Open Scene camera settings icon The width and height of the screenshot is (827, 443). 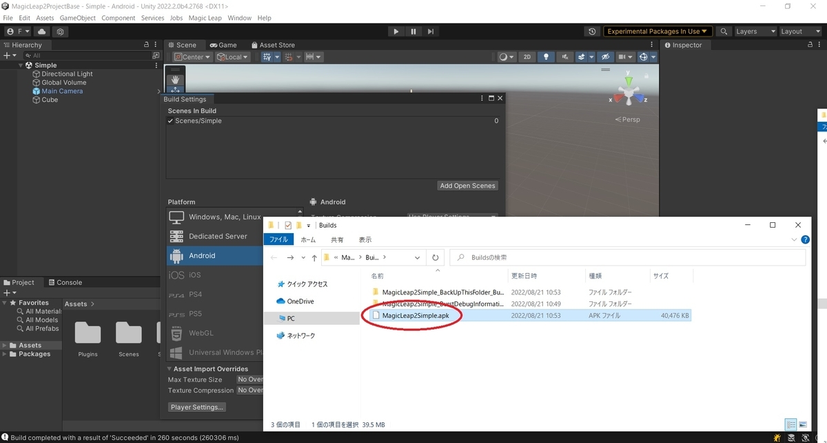(625, 57)
